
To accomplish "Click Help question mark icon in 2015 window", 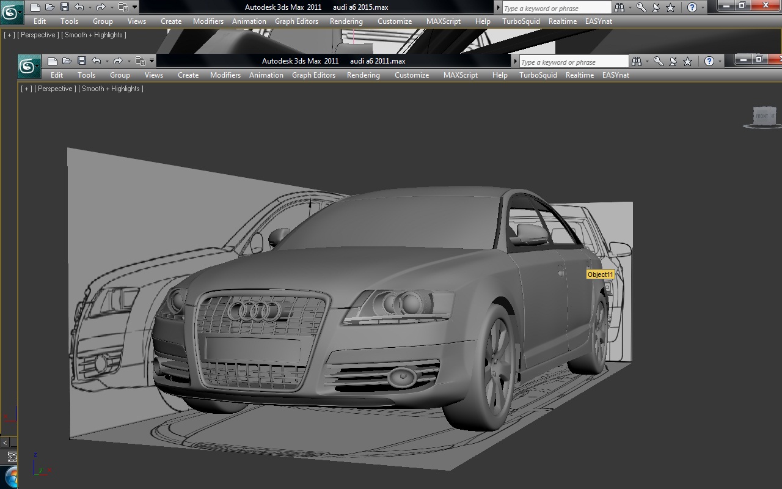I will (692, 7).
